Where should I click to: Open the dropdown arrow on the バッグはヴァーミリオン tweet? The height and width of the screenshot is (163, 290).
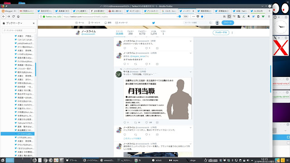190,128
